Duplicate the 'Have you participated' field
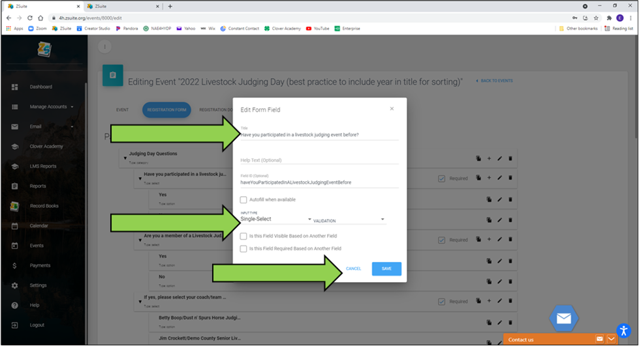 (x=478, y=178)
